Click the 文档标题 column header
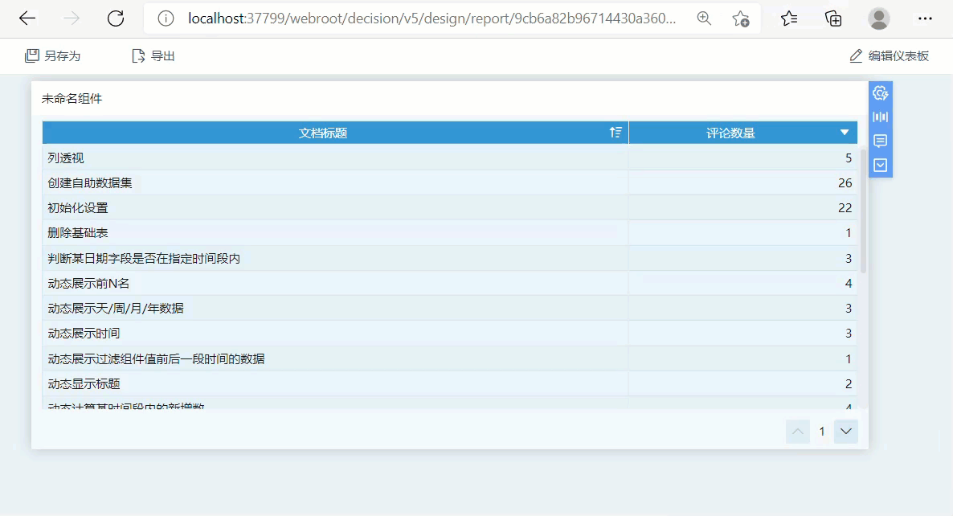This screenshot has height=516, width=953. (335, 133)
